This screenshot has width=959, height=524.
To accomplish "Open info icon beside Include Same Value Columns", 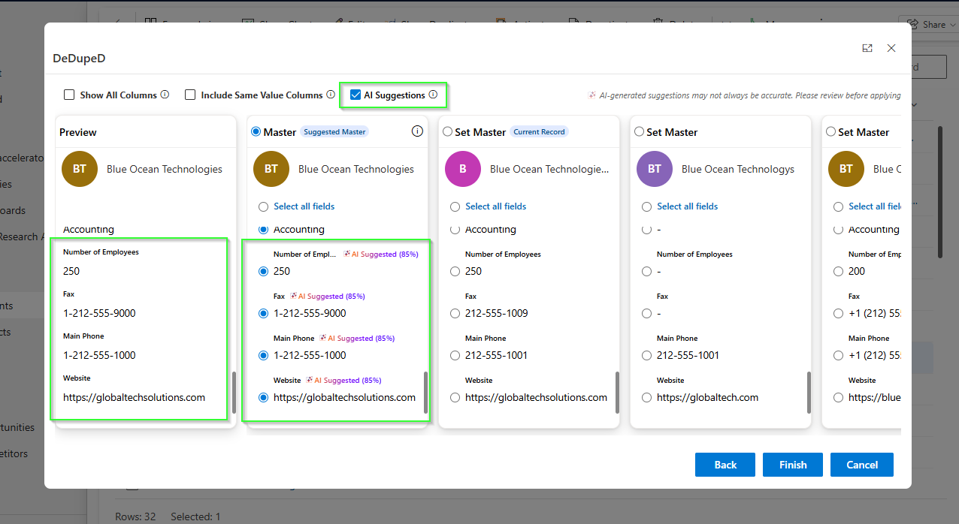I will coord(331,95).
